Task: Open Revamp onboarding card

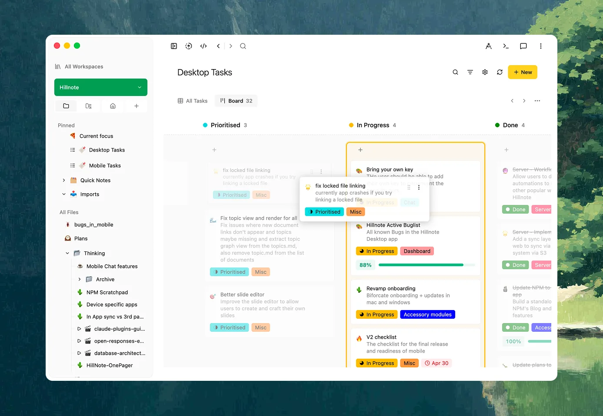Action: pyautogui.click(x=416, y=302)
